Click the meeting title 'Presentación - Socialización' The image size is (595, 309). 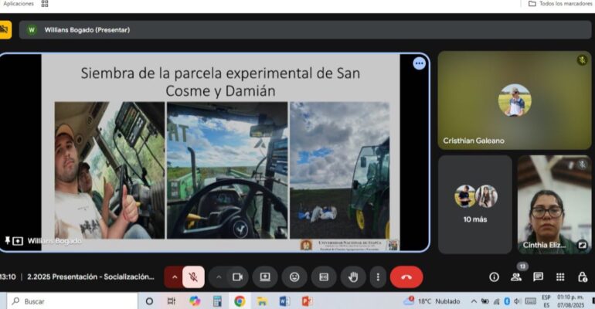tap(90, 277)
